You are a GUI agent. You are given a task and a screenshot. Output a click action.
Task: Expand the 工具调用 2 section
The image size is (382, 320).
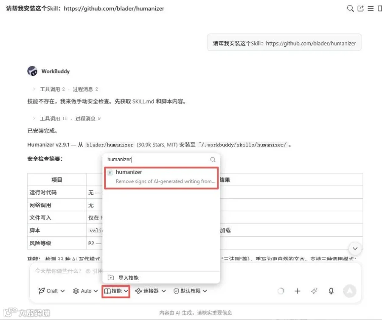click(x=49, y=89)
